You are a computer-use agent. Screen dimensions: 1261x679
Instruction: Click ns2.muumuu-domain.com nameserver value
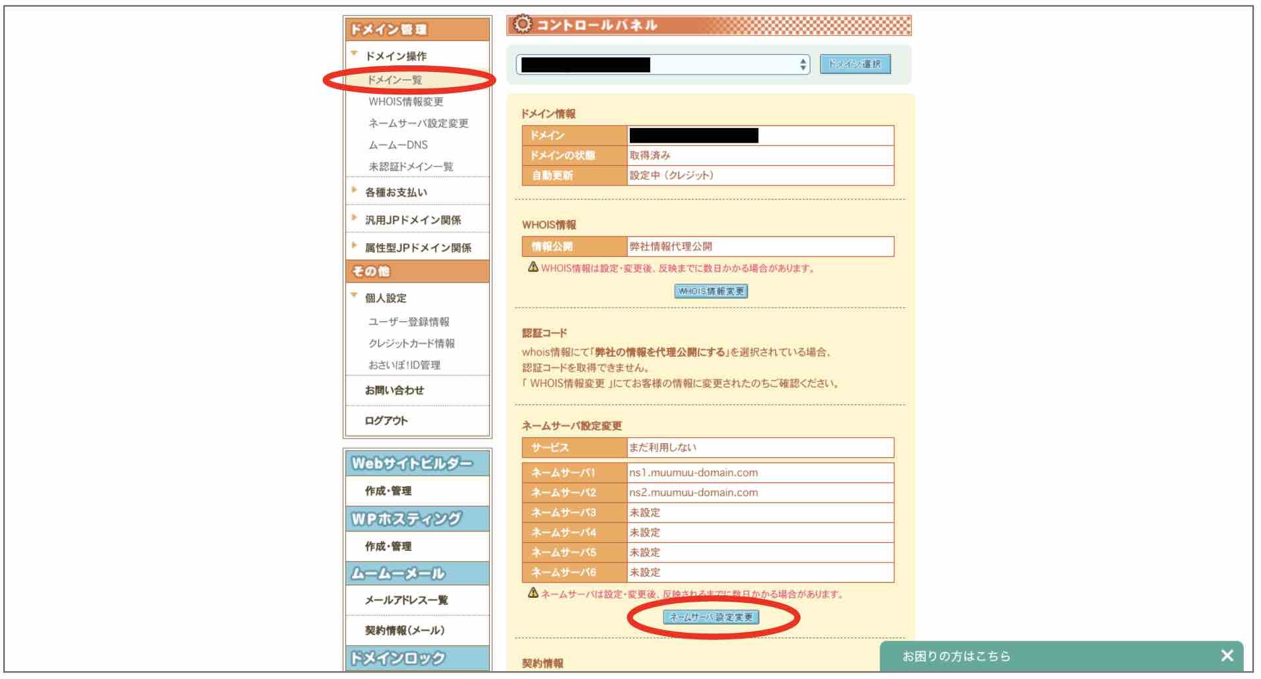coord(693,493)
